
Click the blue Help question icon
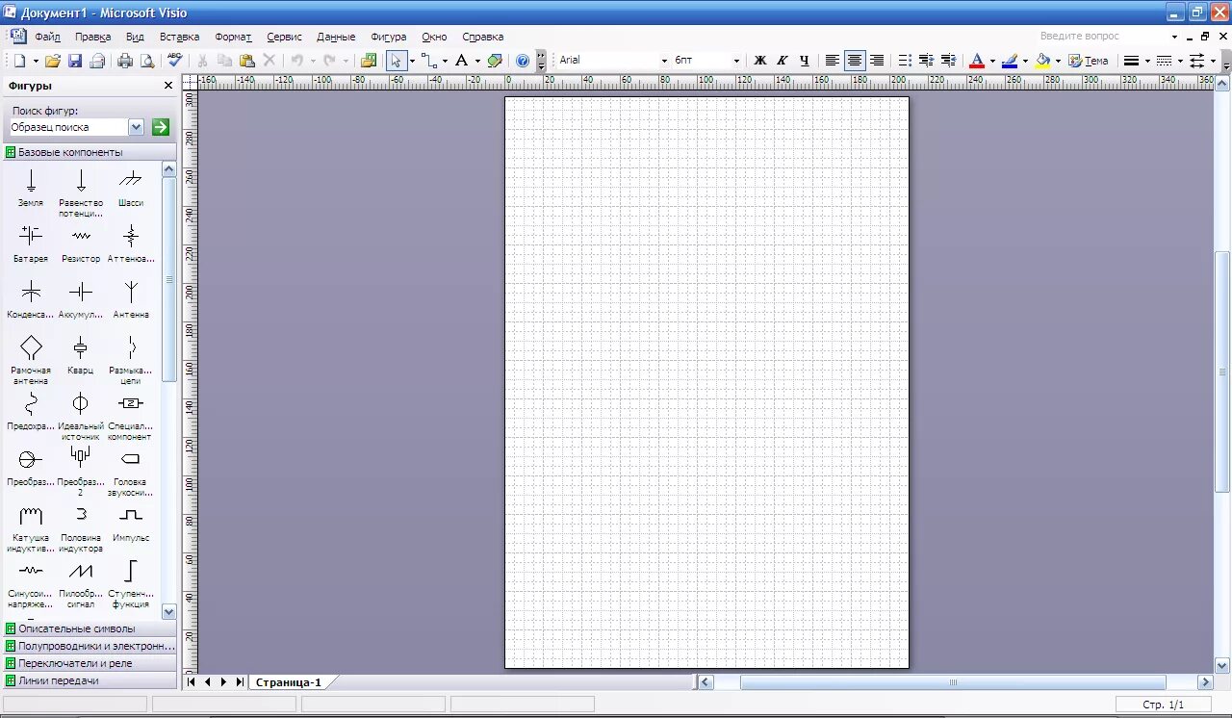(523, 61)
